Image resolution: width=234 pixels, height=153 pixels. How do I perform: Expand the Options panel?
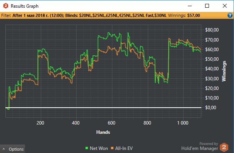[13, 149]
